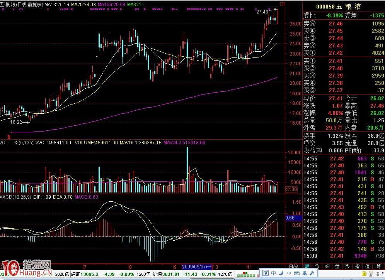The height and width of the screenshot is (280, 385).
Task: Click the yellow status icon in status bar
Action: pyautogui.click(x=365, y=274)
